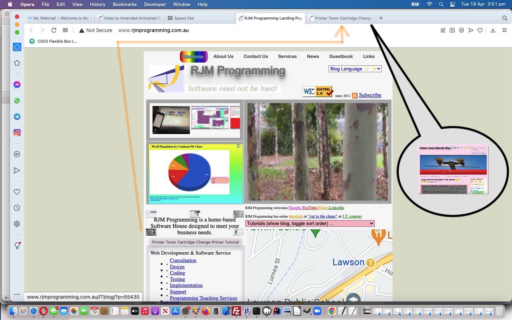The height and width of the screenshot is (320, 512).
Task: Open Bookmarks star in the sidebar
Action: click(17, 63)
